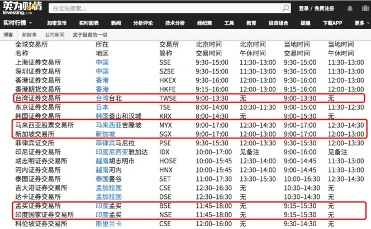Image resolution: width=371 pixels, height=229 pixels.
Task: Select the 上海证券交易所 name cell
Action: pyautogui.click(x=38, y=62)
